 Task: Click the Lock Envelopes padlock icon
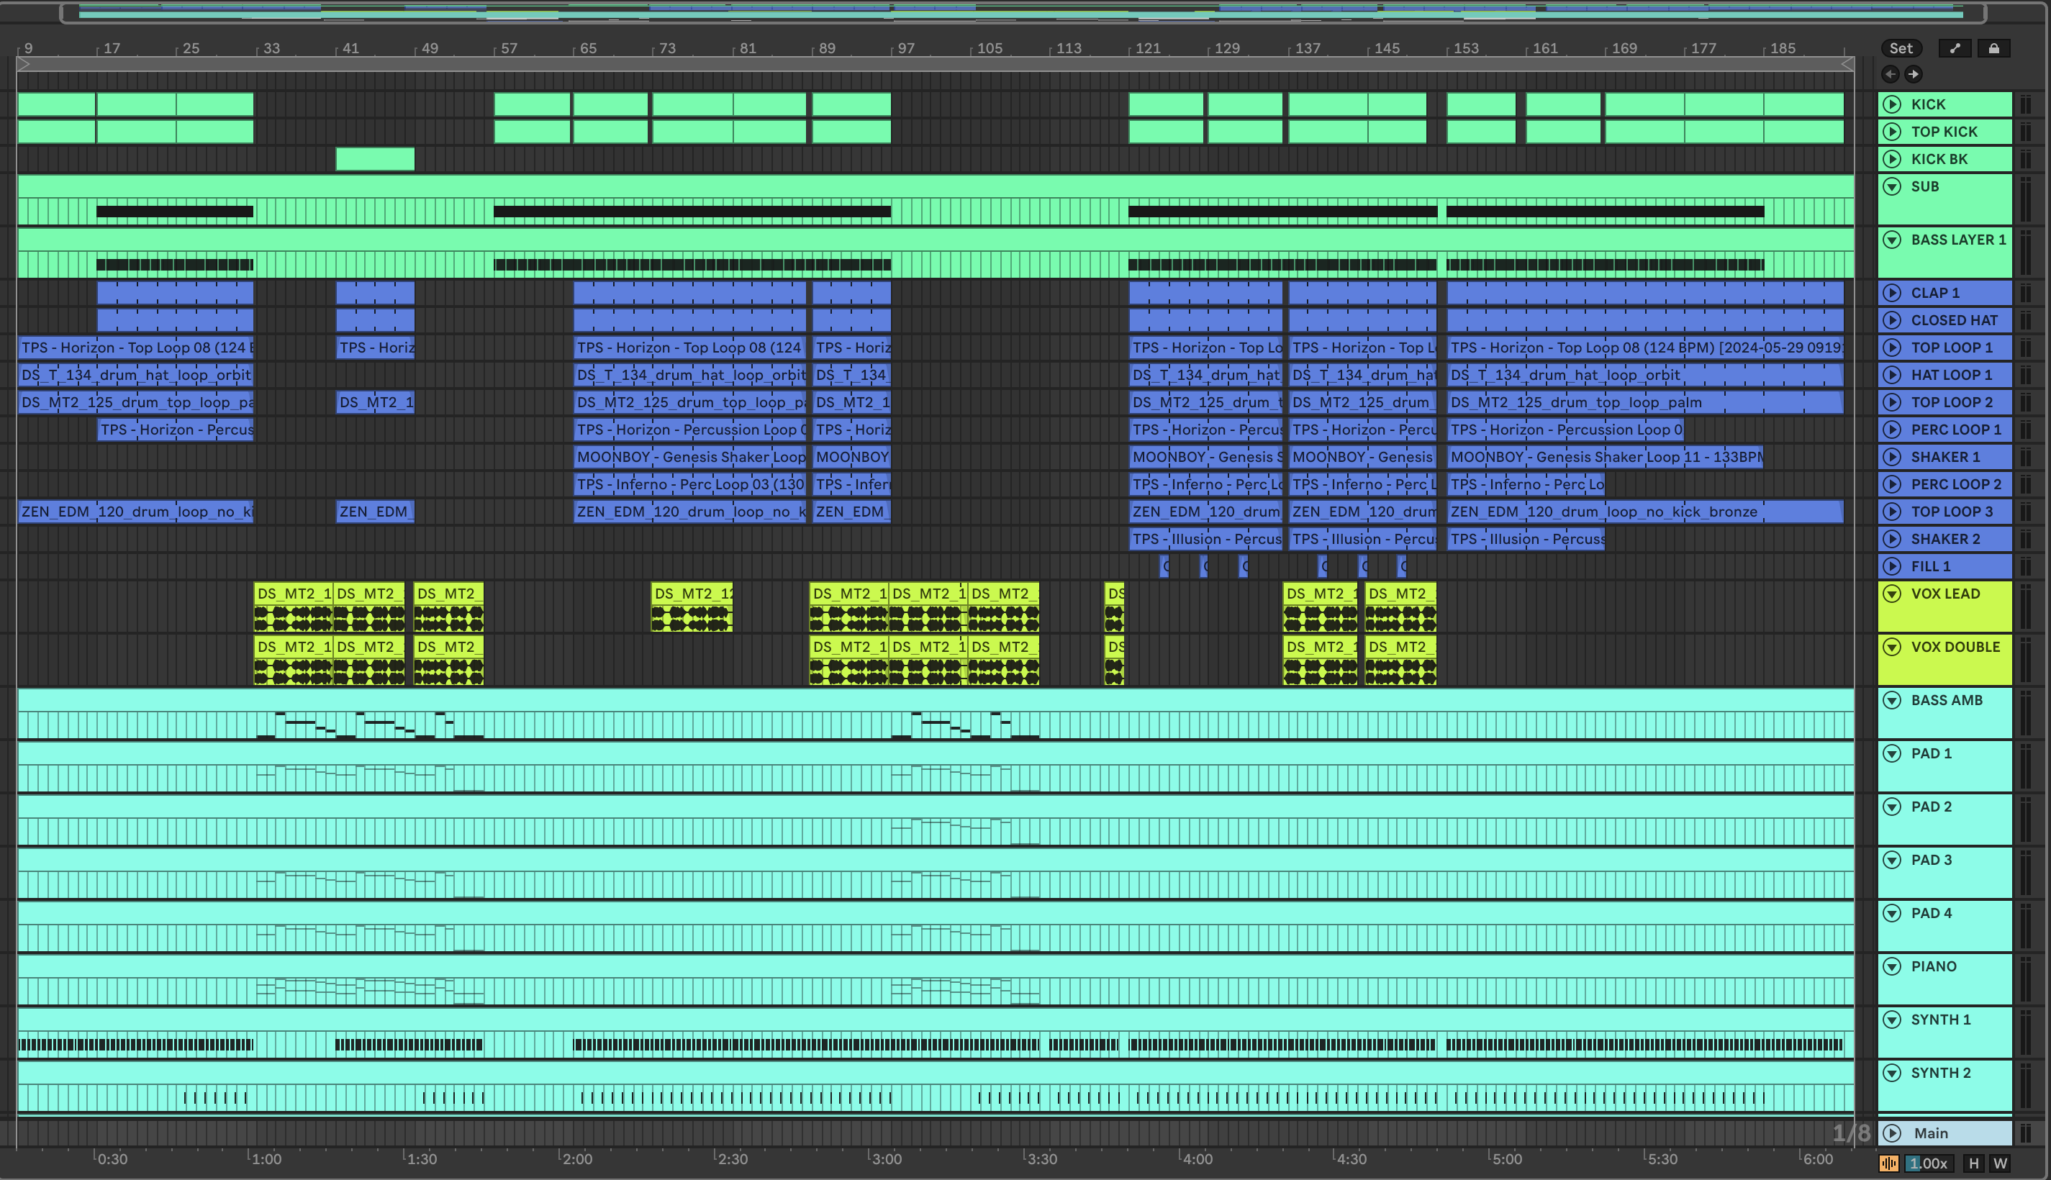pos(1993,49)
